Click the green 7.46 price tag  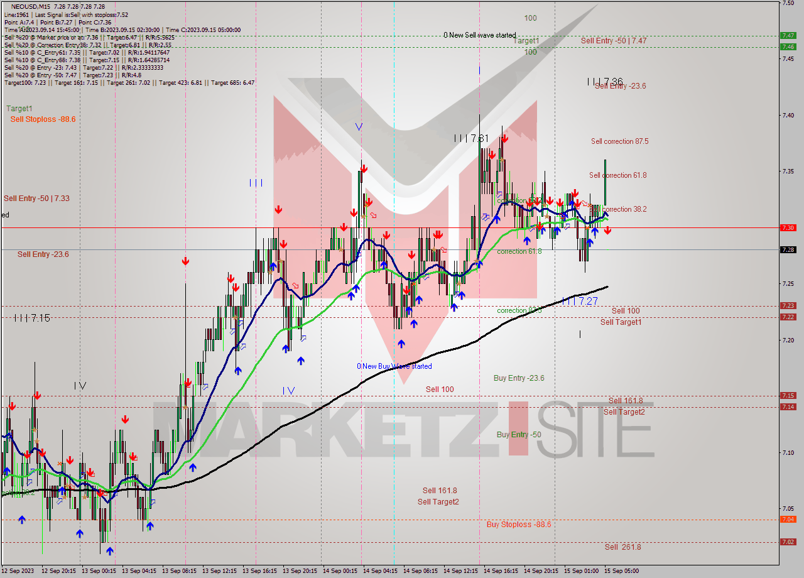click(x=788, y=46)
